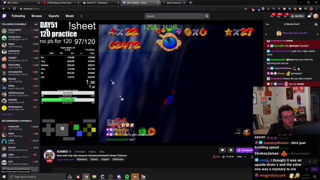The width and height of the screenshot is (320, 180).
Task: Click the Vtuber tag
Action: 94,159
